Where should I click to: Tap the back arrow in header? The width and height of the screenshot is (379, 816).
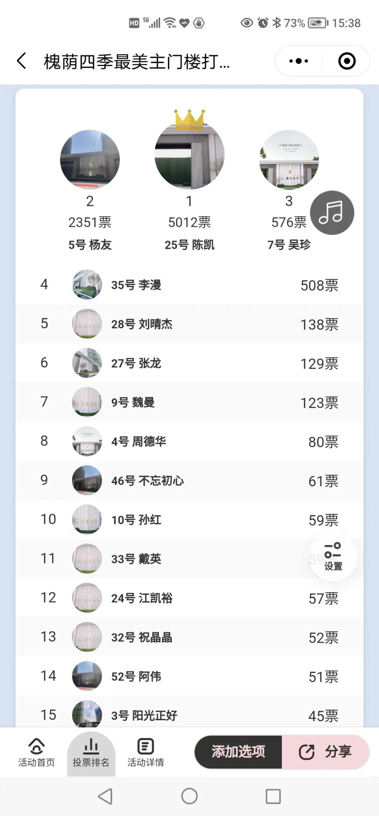pyautogui.click(x=22, y=61)
